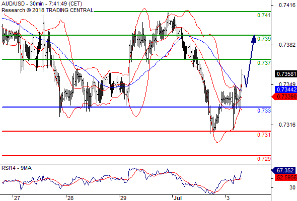Click the date axis label 3

228,198
